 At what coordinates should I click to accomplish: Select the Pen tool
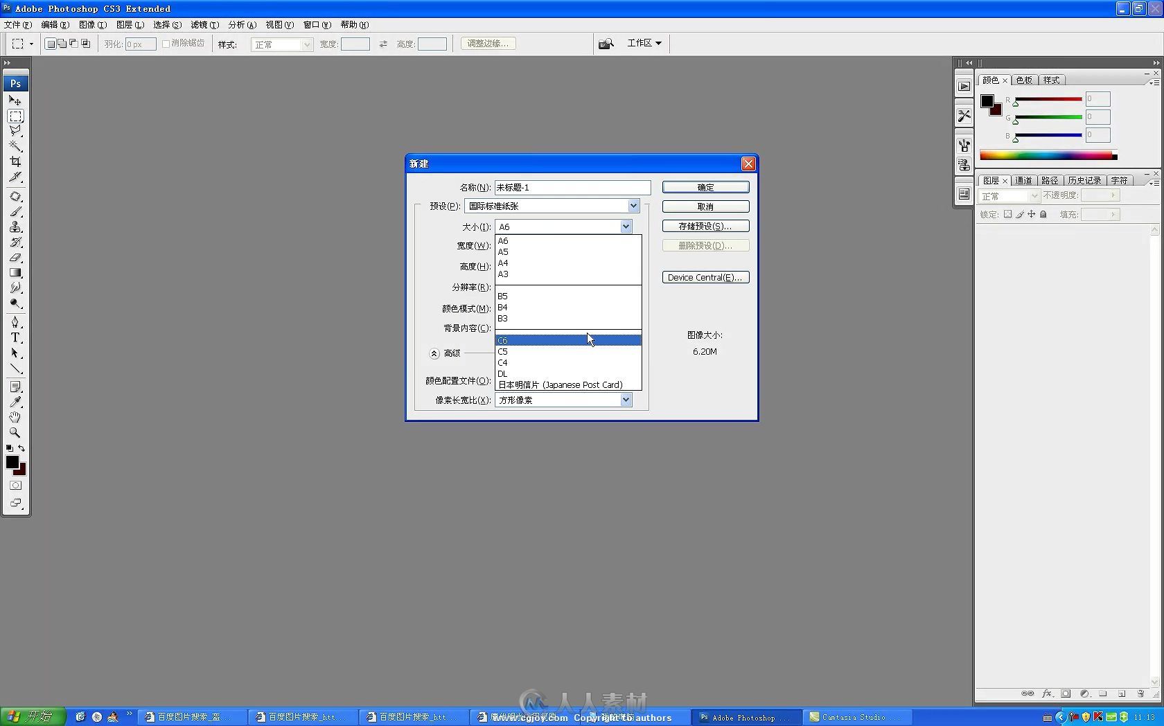point(15,322)
